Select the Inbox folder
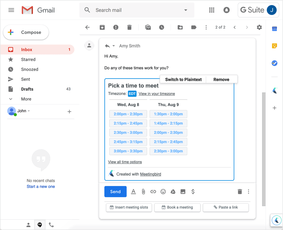The image size is (283, 230). (38, 50)
